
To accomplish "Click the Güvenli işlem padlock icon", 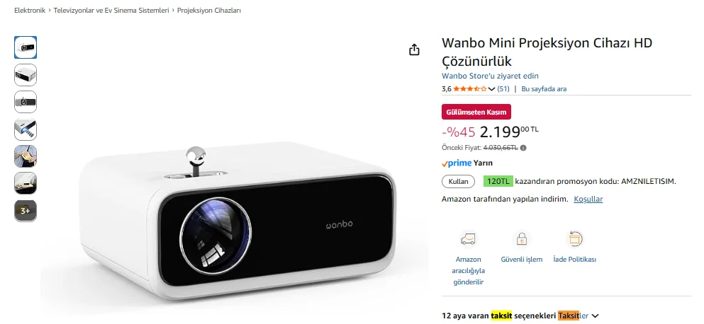I will point(521,239).
